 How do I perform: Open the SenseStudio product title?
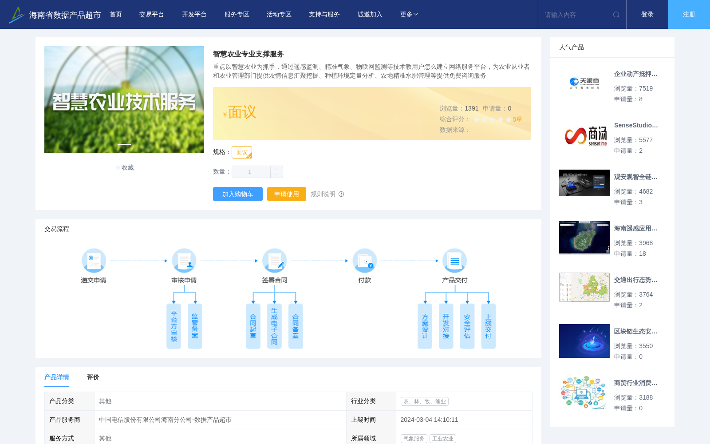(636, 125)
